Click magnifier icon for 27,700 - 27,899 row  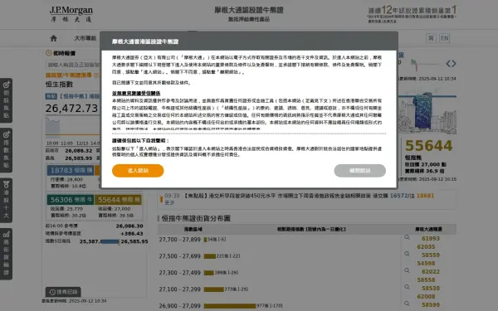pyautogui.click(x=407, y=237)
